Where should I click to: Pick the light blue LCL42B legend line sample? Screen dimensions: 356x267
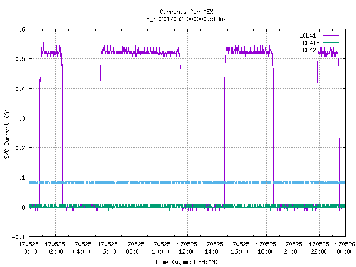[x=331, y=50]
